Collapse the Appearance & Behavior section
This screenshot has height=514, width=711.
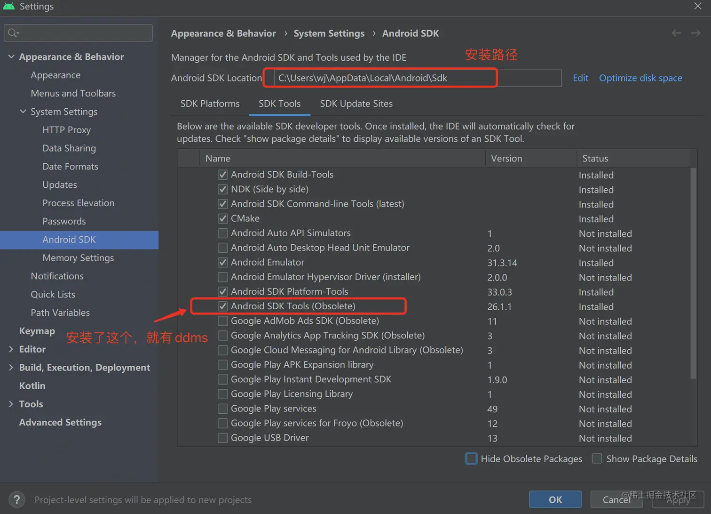coord(11,56)
